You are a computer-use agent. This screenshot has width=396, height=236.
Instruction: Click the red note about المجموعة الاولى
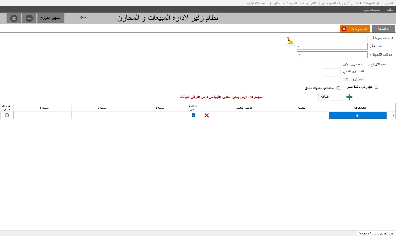(222, 97)
